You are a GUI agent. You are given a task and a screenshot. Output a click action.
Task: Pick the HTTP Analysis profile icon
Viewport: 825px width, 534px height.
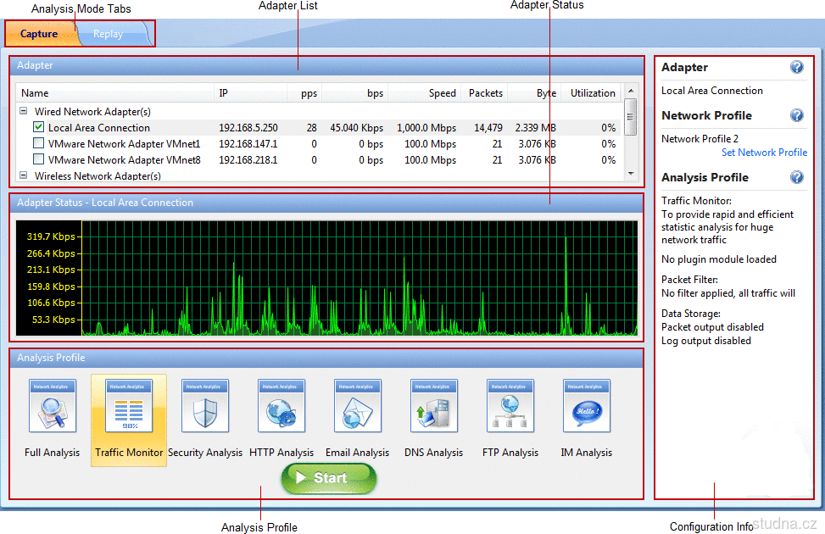[x=282, y=407]
